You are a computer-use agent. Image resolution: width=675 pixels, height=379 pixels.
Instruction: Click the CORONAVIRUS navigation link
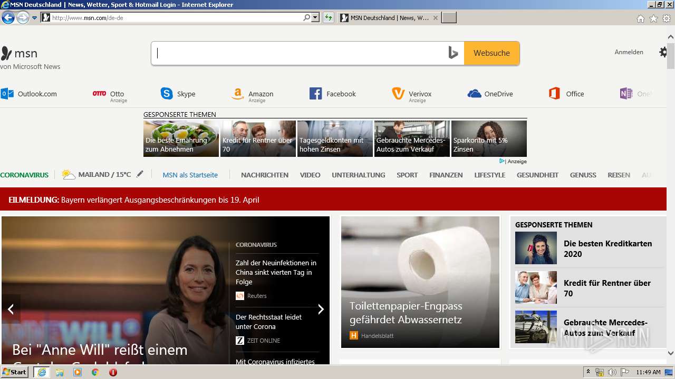24,175
